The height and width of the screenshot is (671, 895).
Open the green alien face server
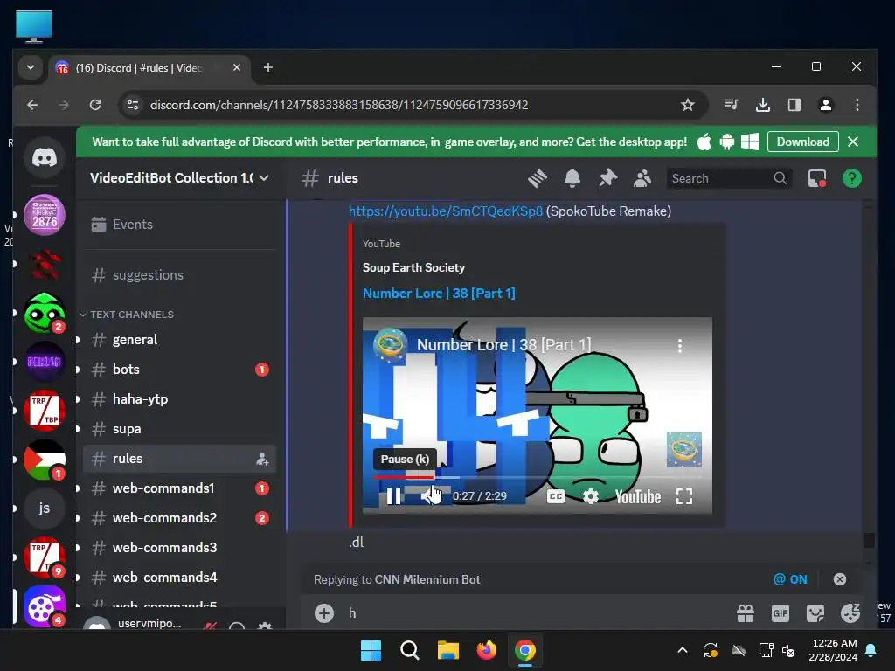[x=44, y=313]
